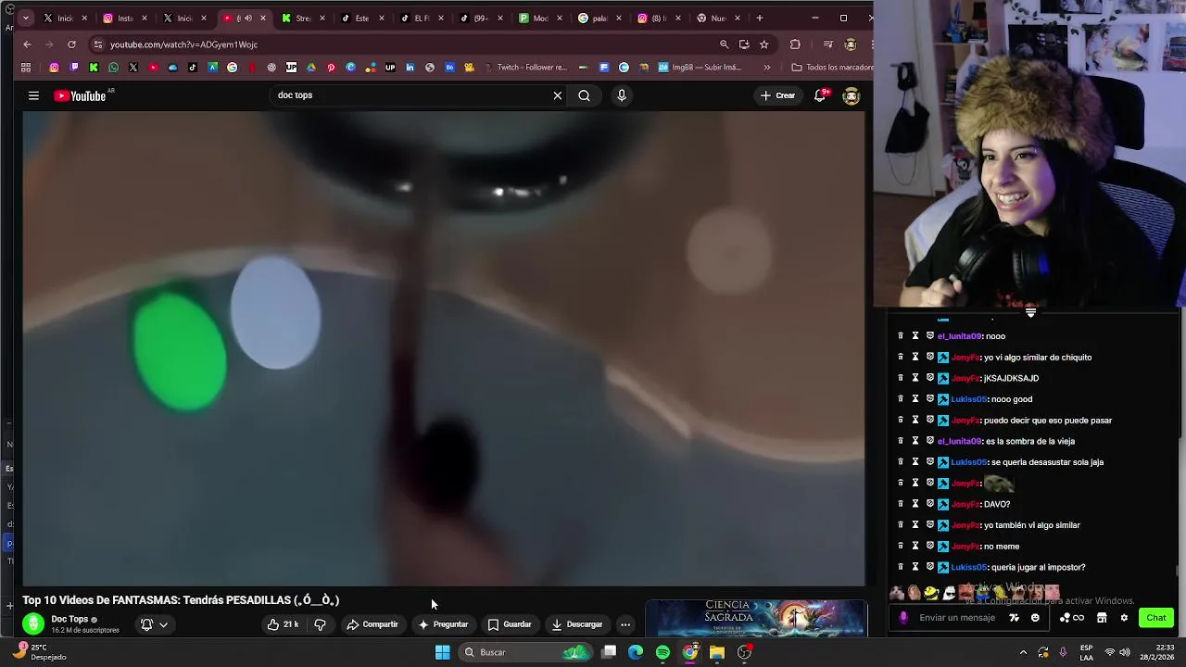Toggle the purple microphone icon in chat box
The image size is (1186, 667).
click(903, 618)
